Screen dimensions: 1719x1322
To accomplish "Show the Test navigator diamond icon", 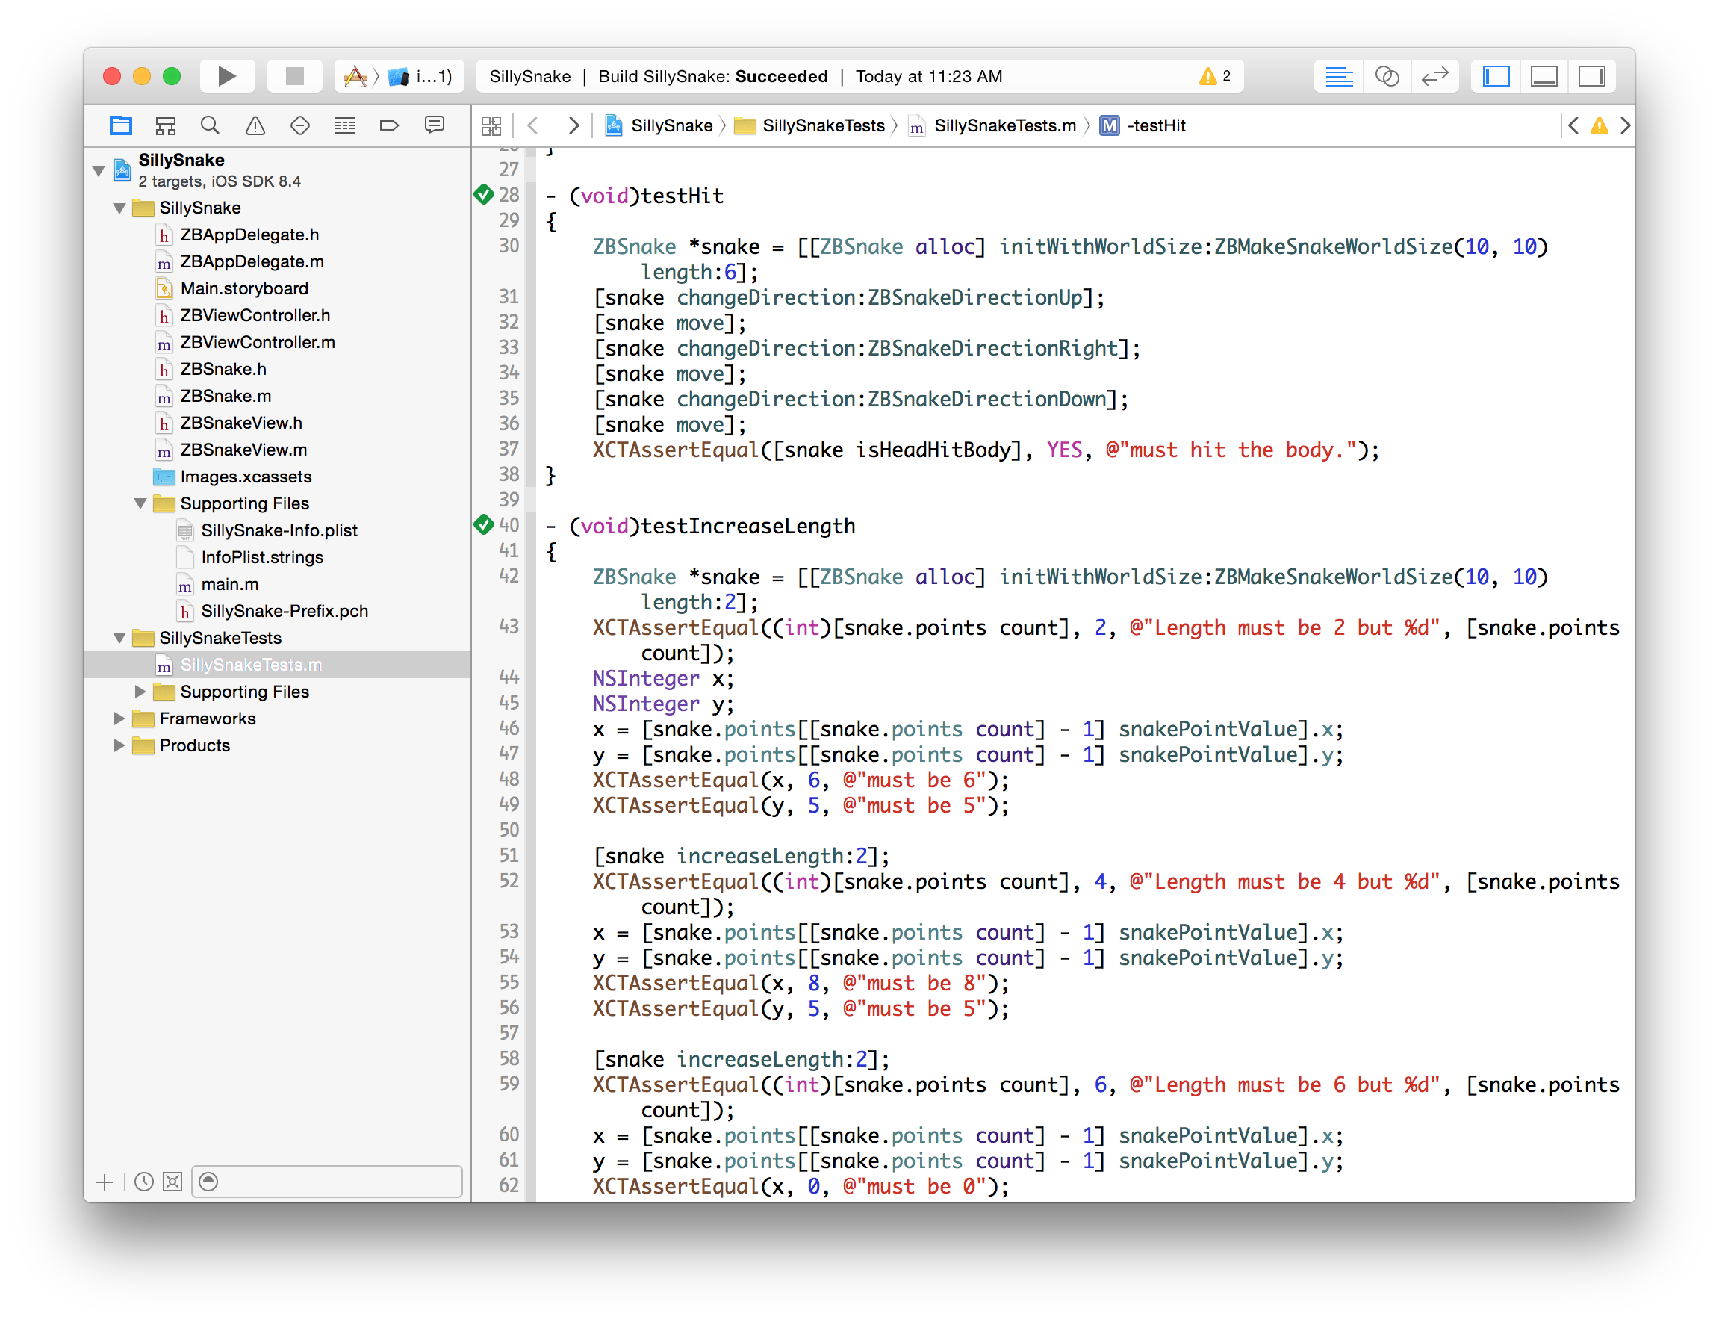I will click(x=299, y=126).
